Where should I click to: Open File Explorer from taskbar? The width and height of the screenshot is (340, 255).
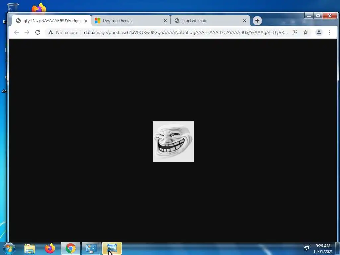click(x=30, y=248)
